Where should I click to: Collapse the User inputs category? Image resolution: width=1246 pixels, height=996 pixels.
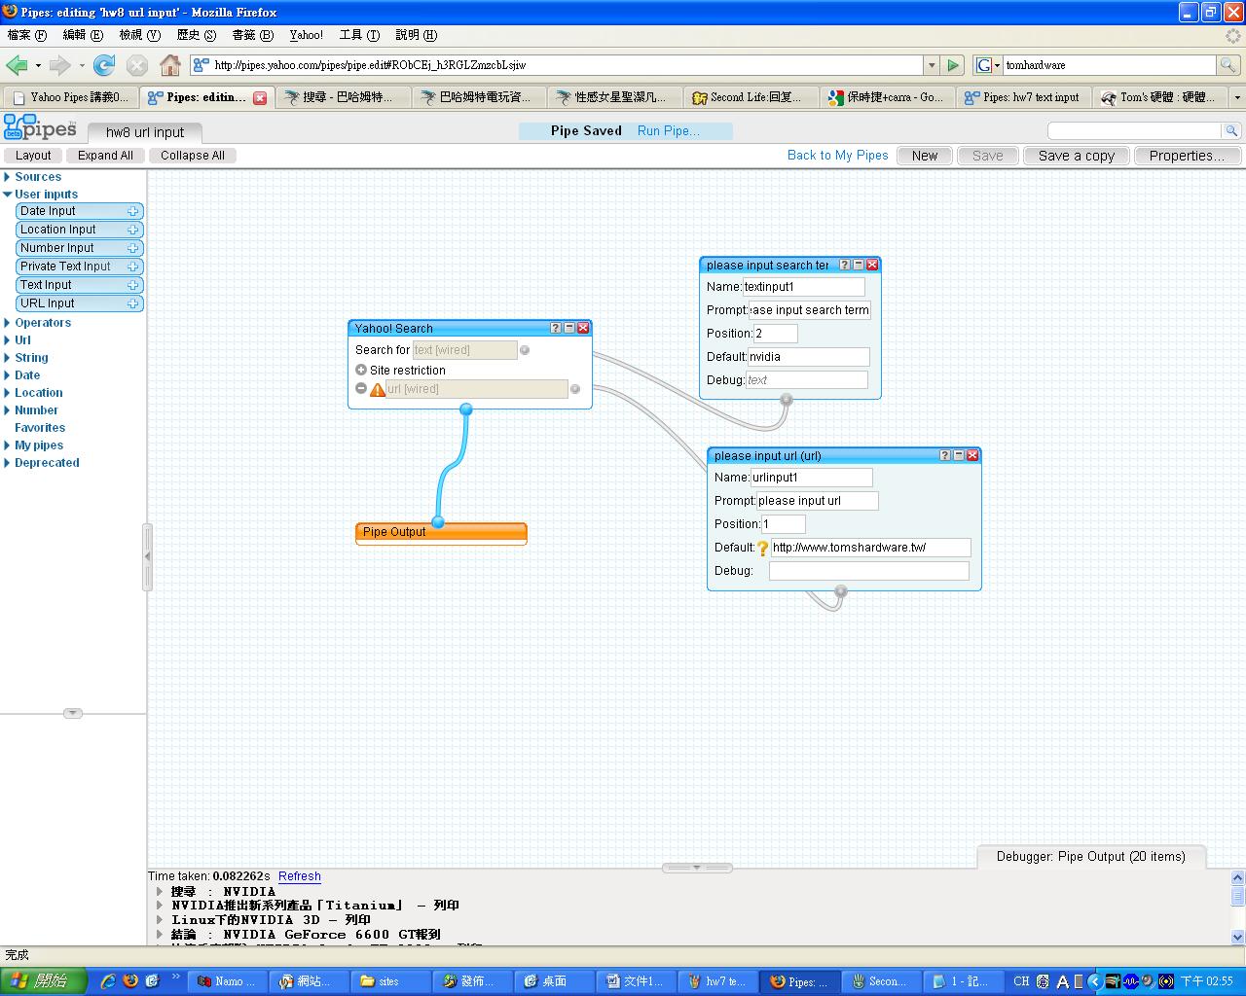(8, 195)
